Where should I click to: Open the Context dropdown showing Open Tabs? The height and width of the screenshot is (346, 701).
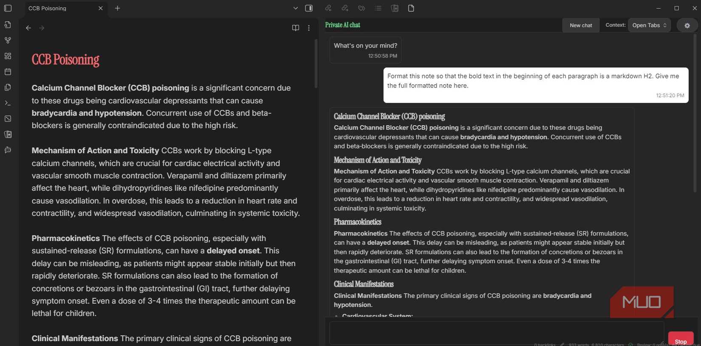[x=649, y=25]
